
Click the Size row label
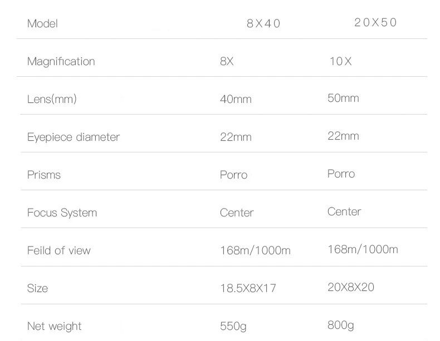click(38, 288)
